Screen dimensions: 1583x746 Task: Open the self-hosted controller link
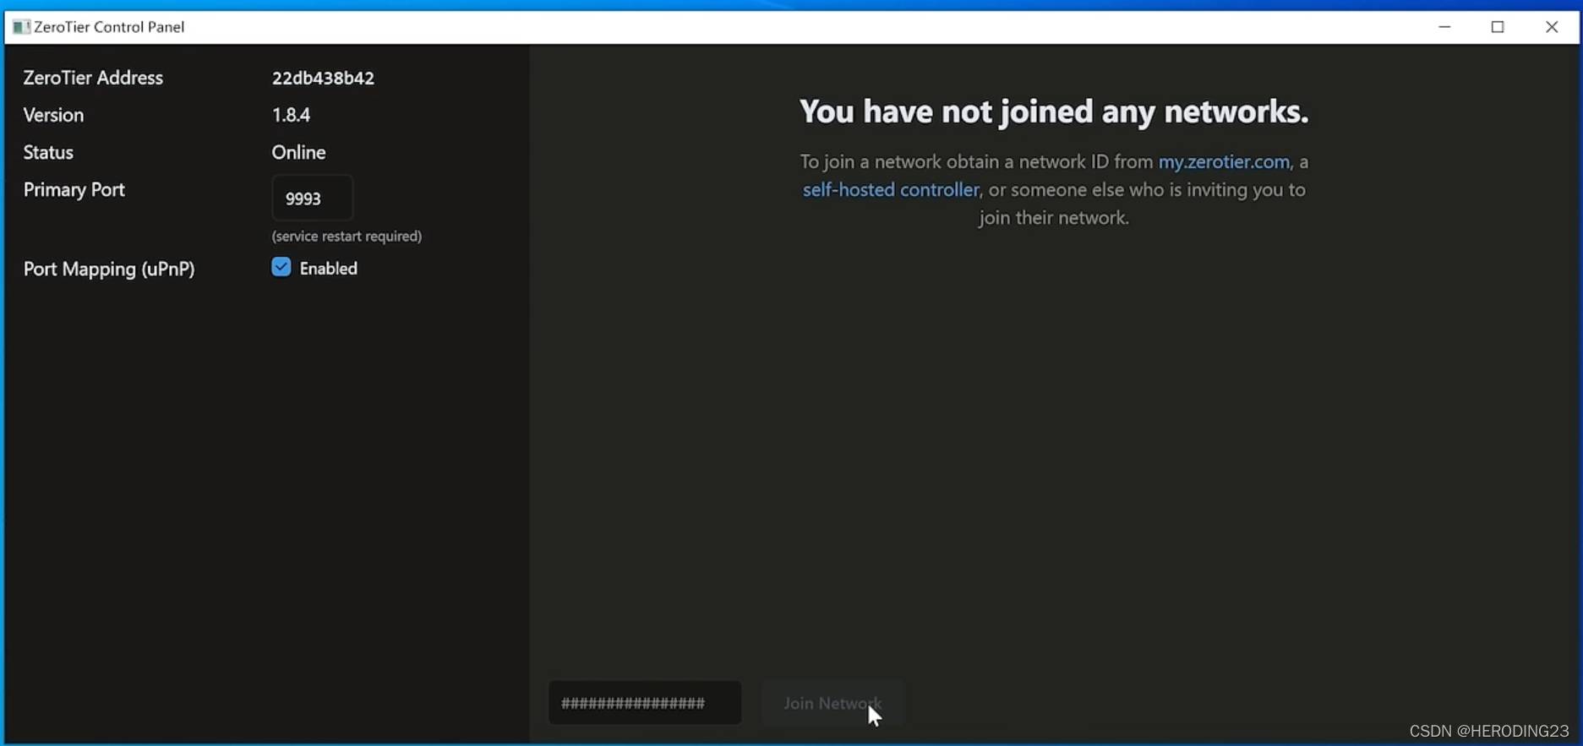(x=891, y=189)
